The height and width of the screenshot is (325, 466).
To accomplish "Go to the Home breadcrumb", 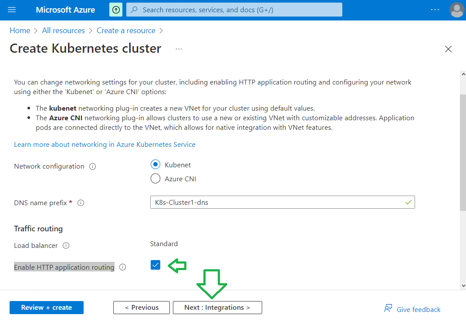I will [20, 30].
